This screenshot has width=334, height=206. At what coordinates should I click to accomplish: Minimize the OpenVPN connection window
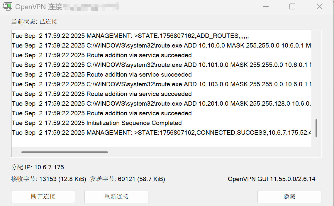pos(265,6)
